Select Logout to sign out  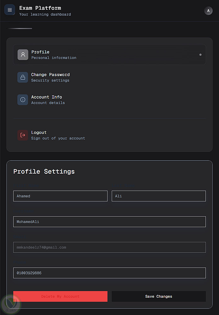coord(58,135)
